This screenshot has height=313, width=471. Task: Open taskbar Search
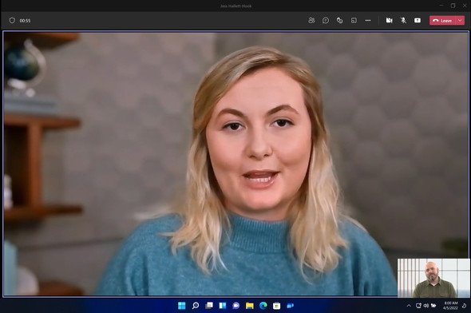click(x=196, y=306)
